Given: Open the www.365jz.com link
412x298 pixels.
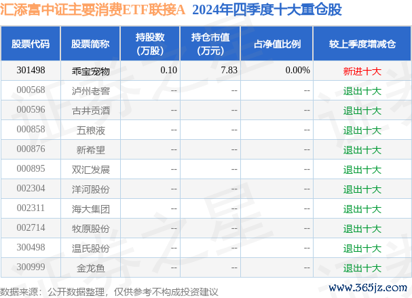Looking at the screenshot, I should (368, 288).
